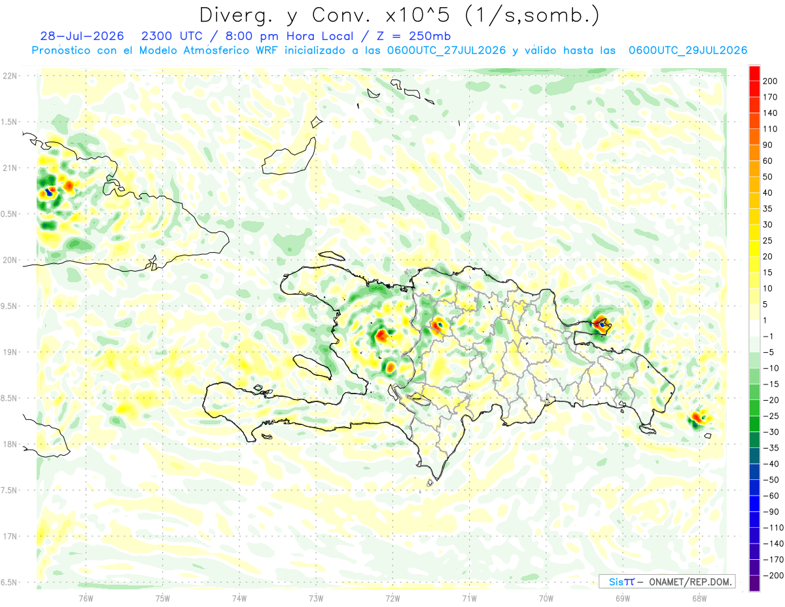Click the initialization time '0600UTC_27JUL2026'
The image size is (785, 607).
(446, 50)
